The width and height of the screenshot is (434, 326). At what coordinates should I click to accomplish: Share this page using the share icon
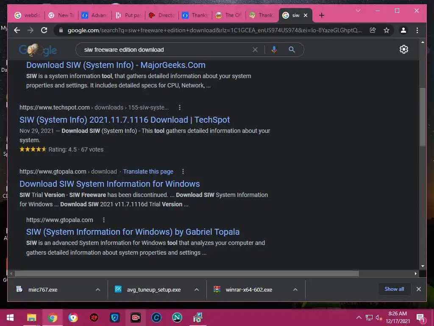373,30
